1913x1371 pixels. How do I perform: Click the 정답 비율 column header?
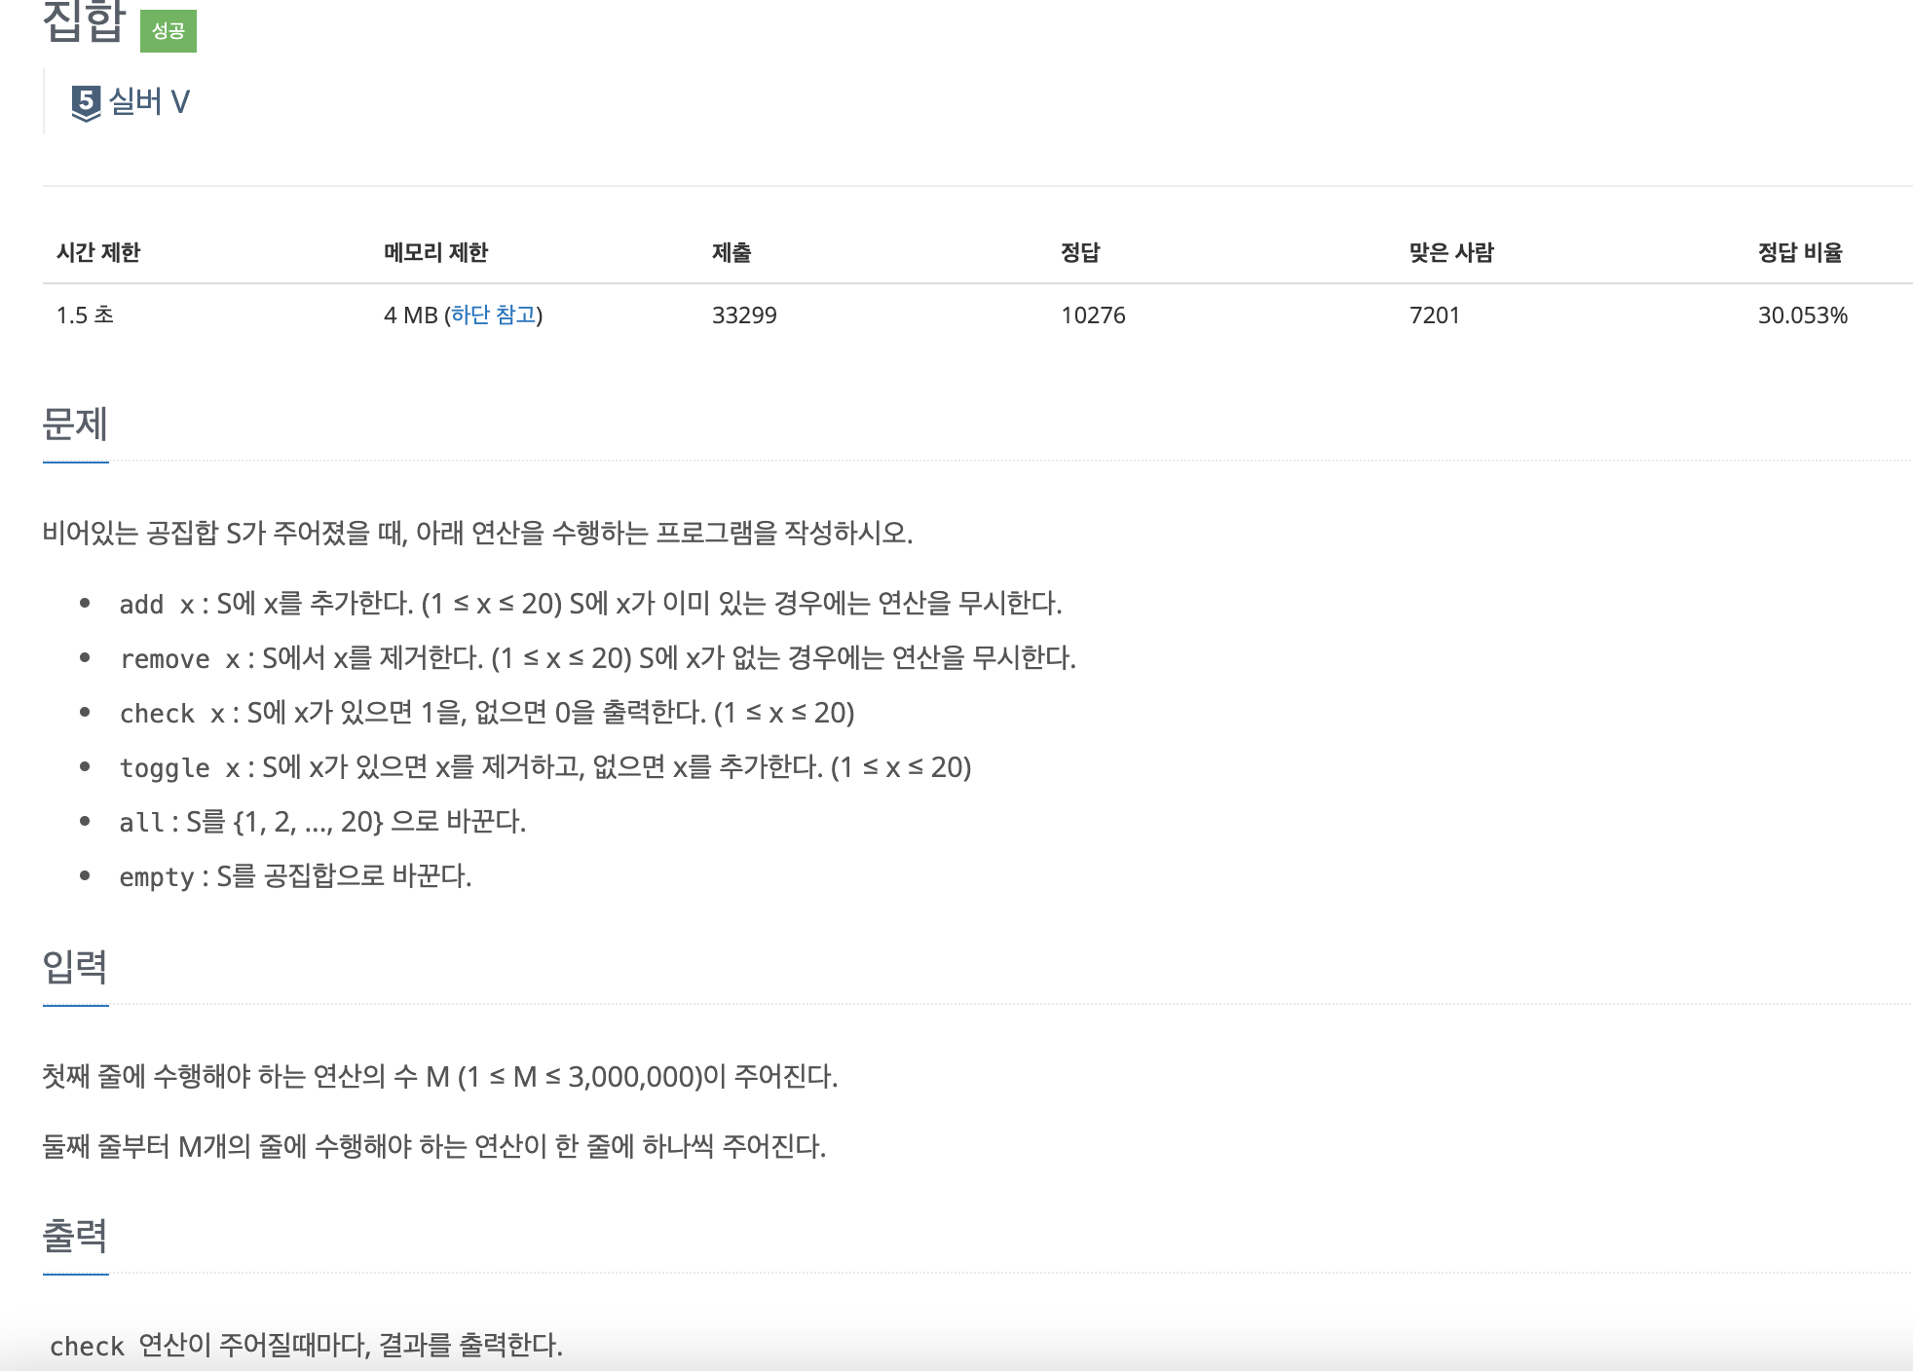tap(1800, 252)
